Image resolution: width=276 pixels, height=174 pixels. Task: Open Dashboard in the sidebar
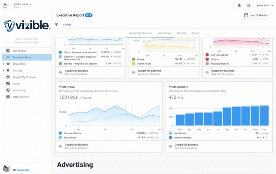point(27,51)
